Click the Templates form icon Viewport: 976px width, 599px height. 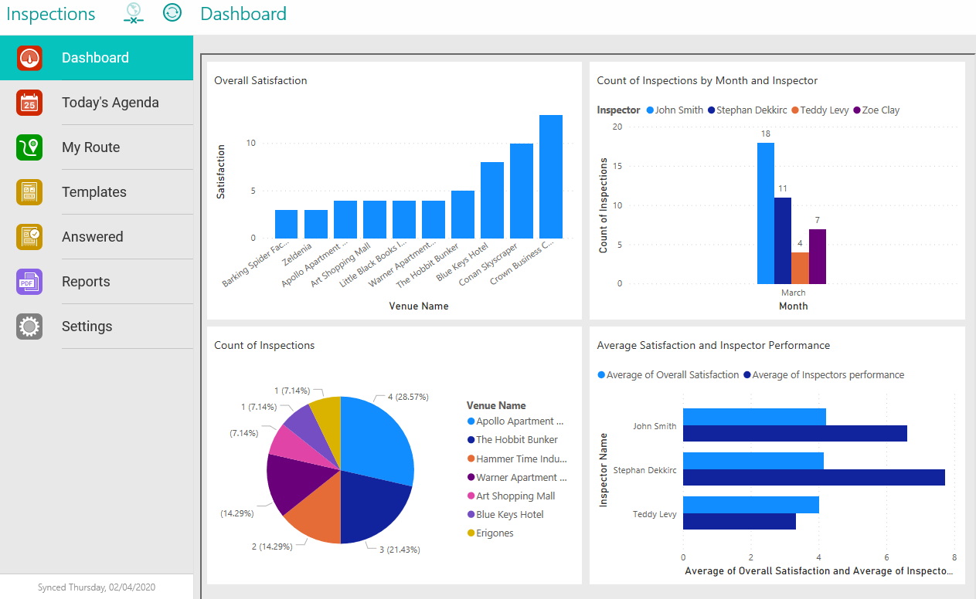29,192
